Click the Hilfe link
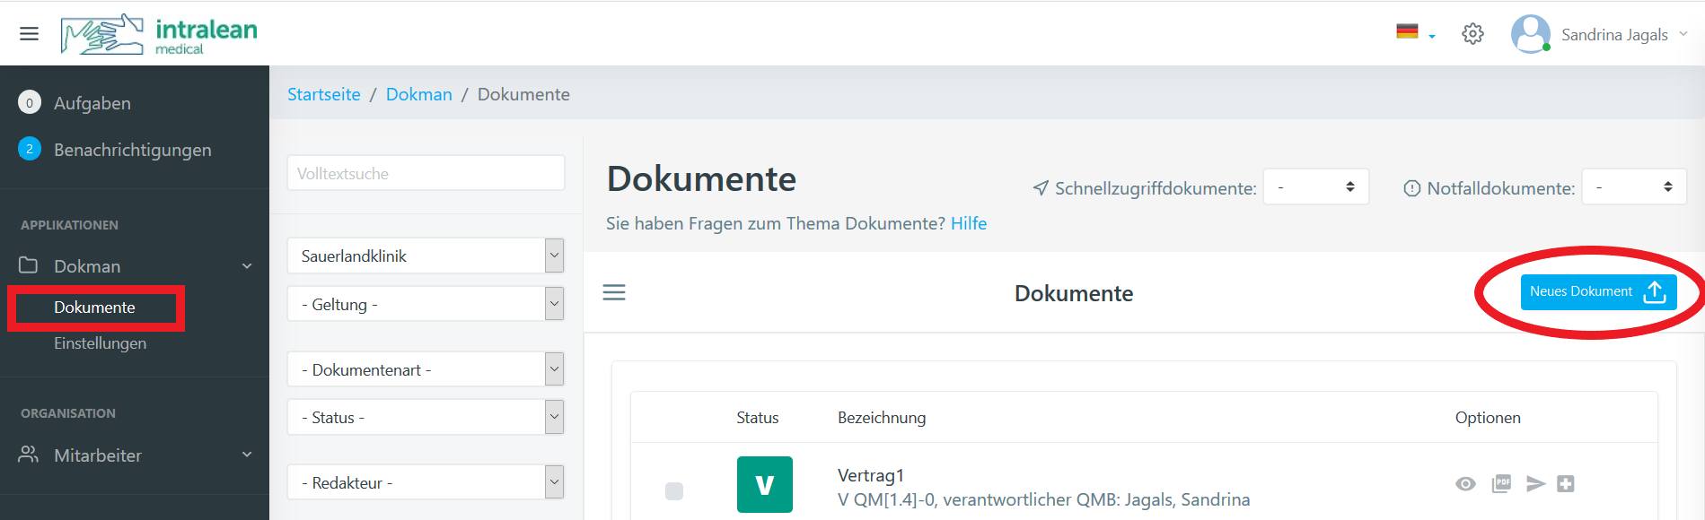The height and width of the screenshot is (520, 1705). (968, 223)
